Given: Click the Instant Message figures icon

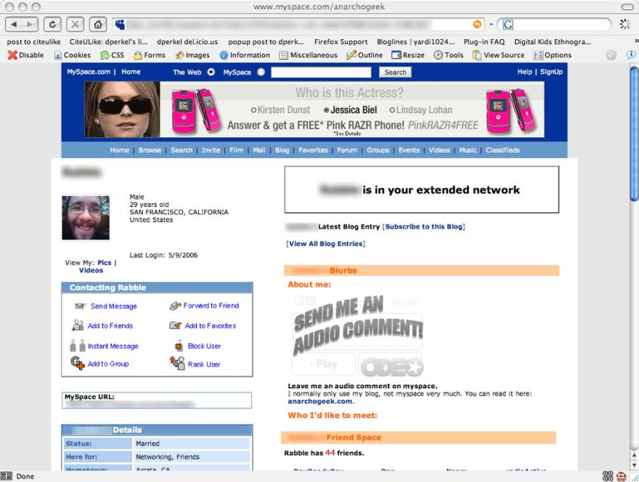Looking at the screenshot, I should pos(77,345).
